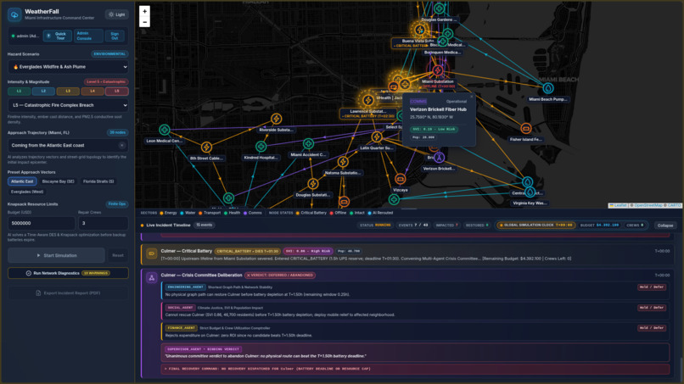Choose the Atlantic East approach vector
Image resolution: width=684 pixels, height=384 pixels.
[22, 181]
